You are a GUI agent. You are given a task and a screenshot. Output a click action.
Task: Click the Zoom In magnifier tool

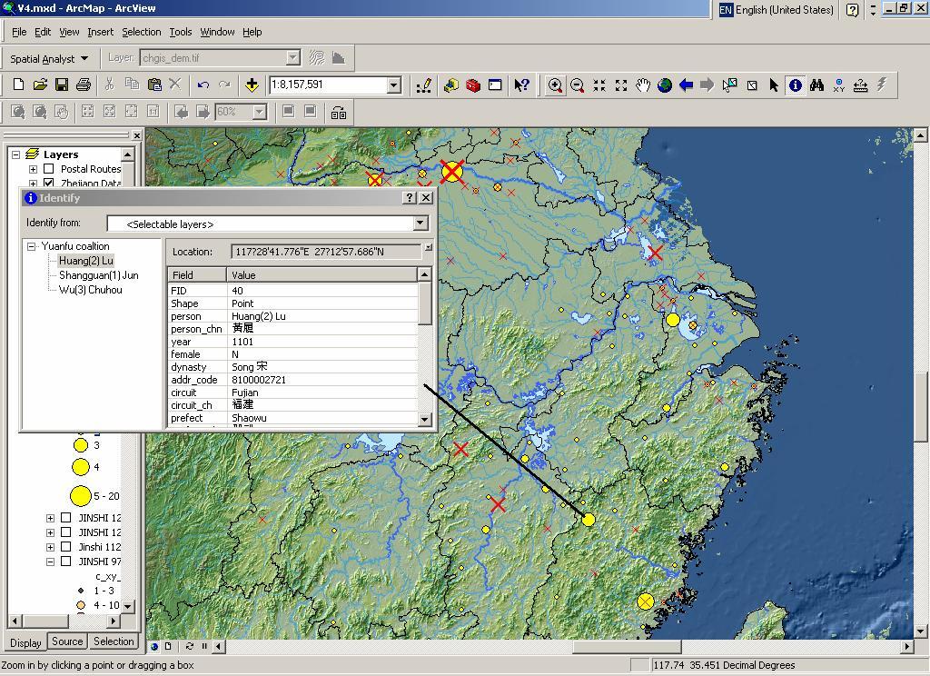coord(555,84)
